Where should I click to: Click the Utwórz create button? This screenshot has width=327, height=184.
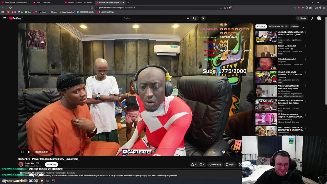point(302,18)
